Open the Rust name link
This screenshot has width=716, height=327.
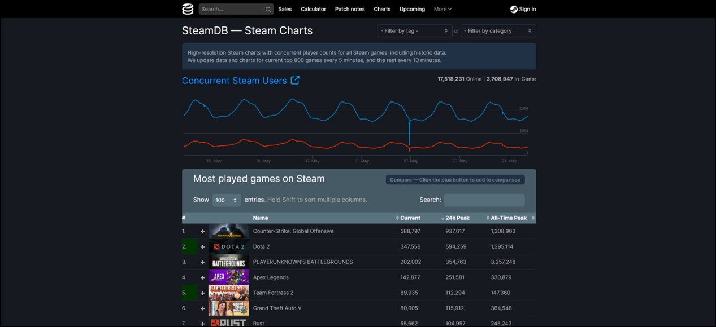[259, 324]
